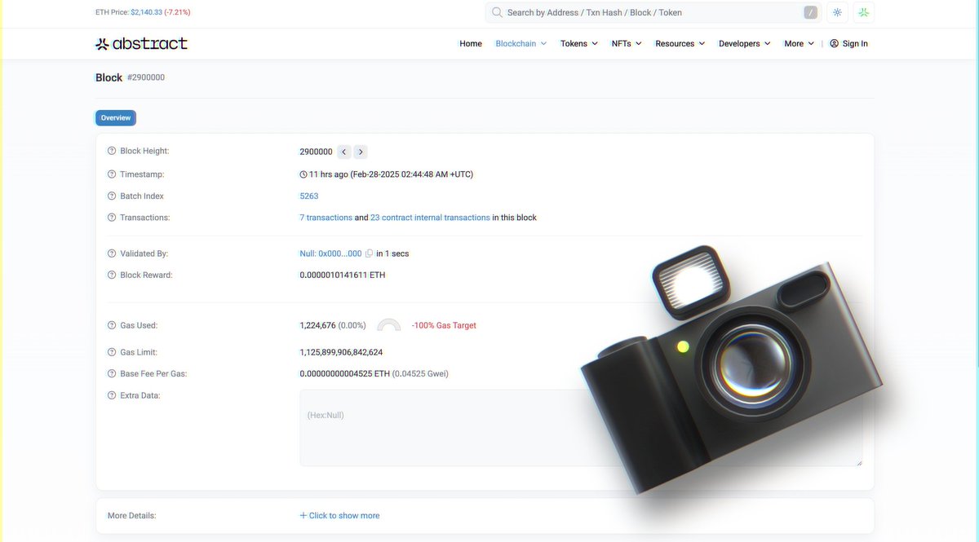Viewport: 979px width, 542px height.
Task: Click the plus icon in show more
Action: [x=303, y=516]
